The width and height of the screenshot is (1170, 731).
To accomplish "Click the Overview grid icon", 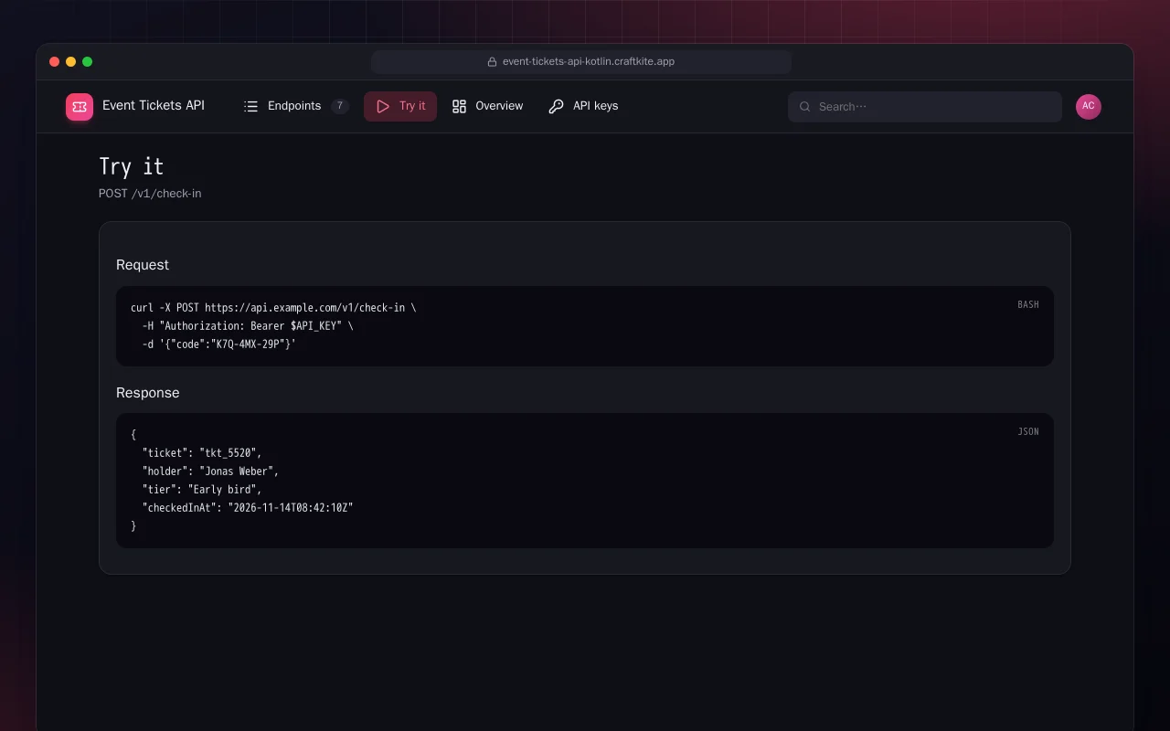I will (x=459, y=106).
